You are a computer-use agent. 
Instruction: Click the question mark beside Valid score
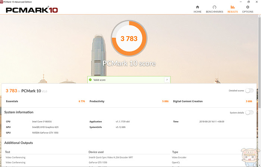click(x=167, y=80)
